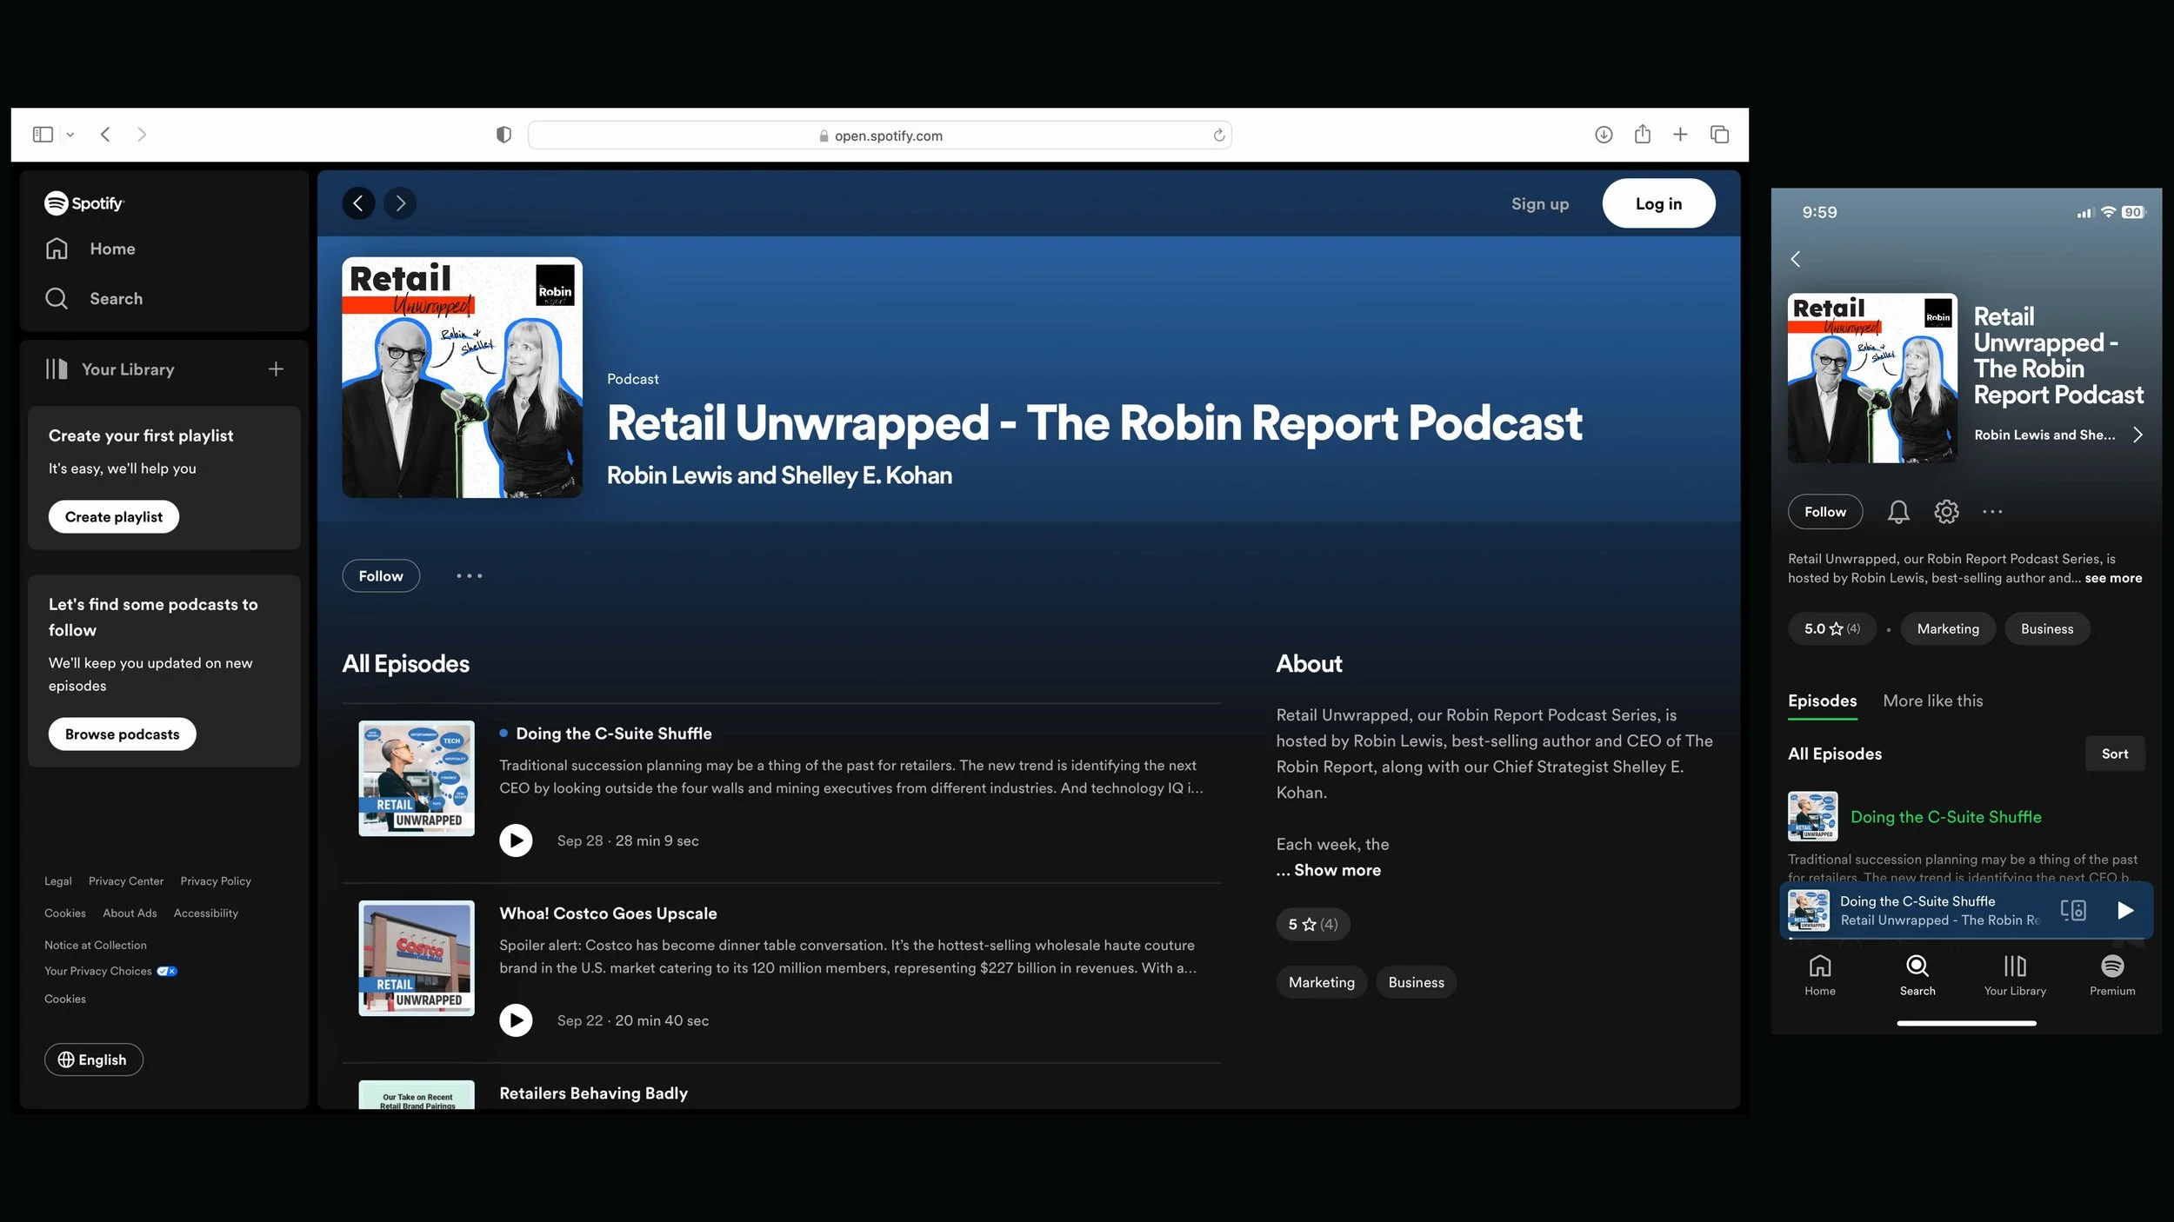Open three-dot menu in mobile app
The height and width of the screenshot is (1222, 2174).
1992,513
